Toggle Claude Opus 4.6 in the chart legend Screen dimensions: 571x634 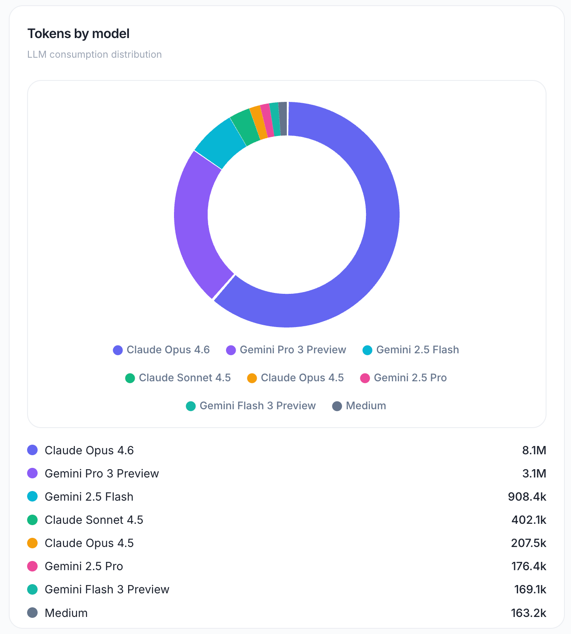click(162, 350)
